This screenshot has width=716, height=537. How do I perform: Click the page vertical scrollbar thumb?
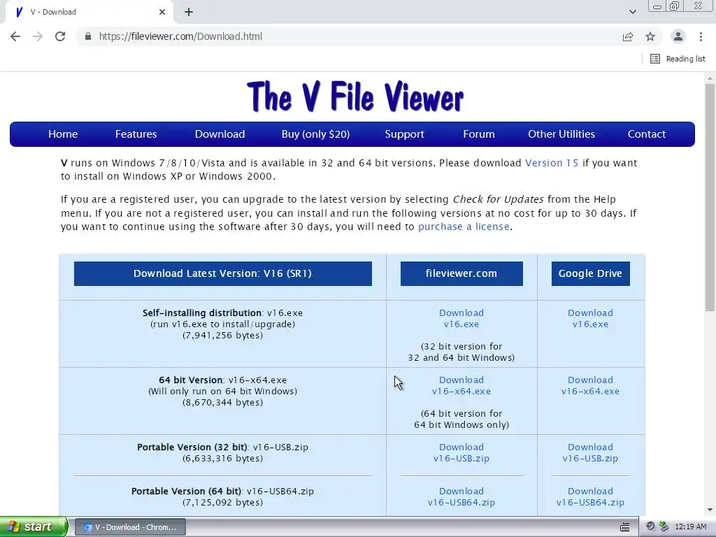click(710, 197)
